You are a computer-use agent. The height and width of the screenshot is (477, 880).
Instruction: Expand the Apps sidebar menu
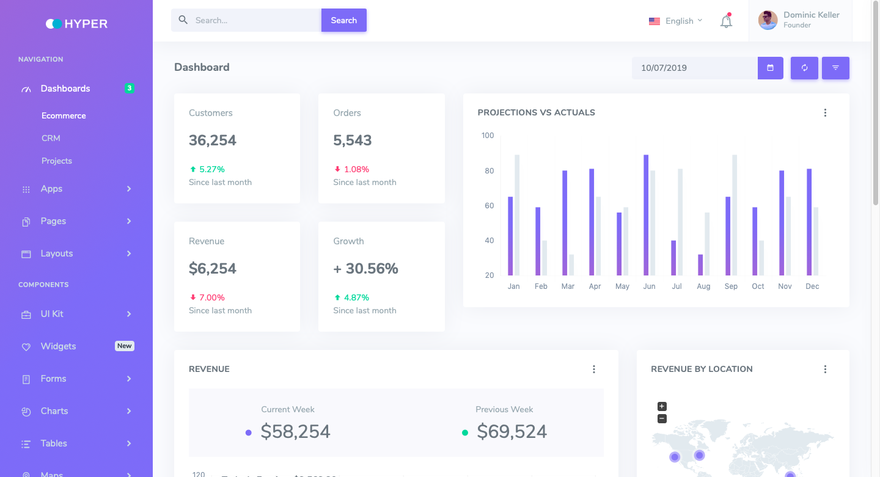(x=76, y=189)
